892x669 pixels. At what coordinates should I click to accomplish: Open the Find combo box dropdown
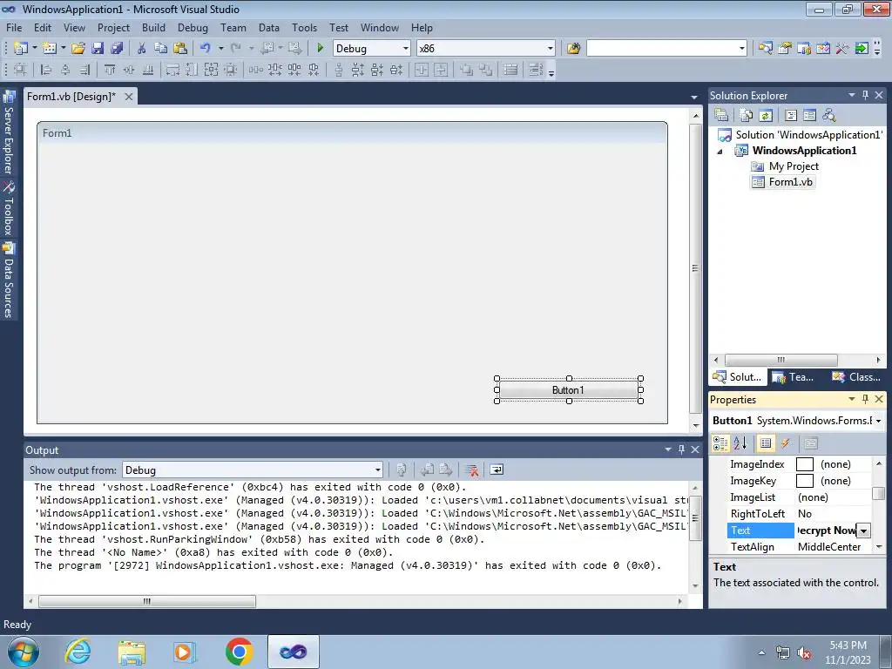742,49
